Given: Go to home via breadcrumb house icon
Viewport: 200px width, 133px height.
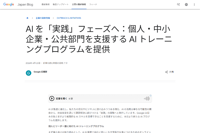Looking at the screenshot, I should (x=27, y=18).
